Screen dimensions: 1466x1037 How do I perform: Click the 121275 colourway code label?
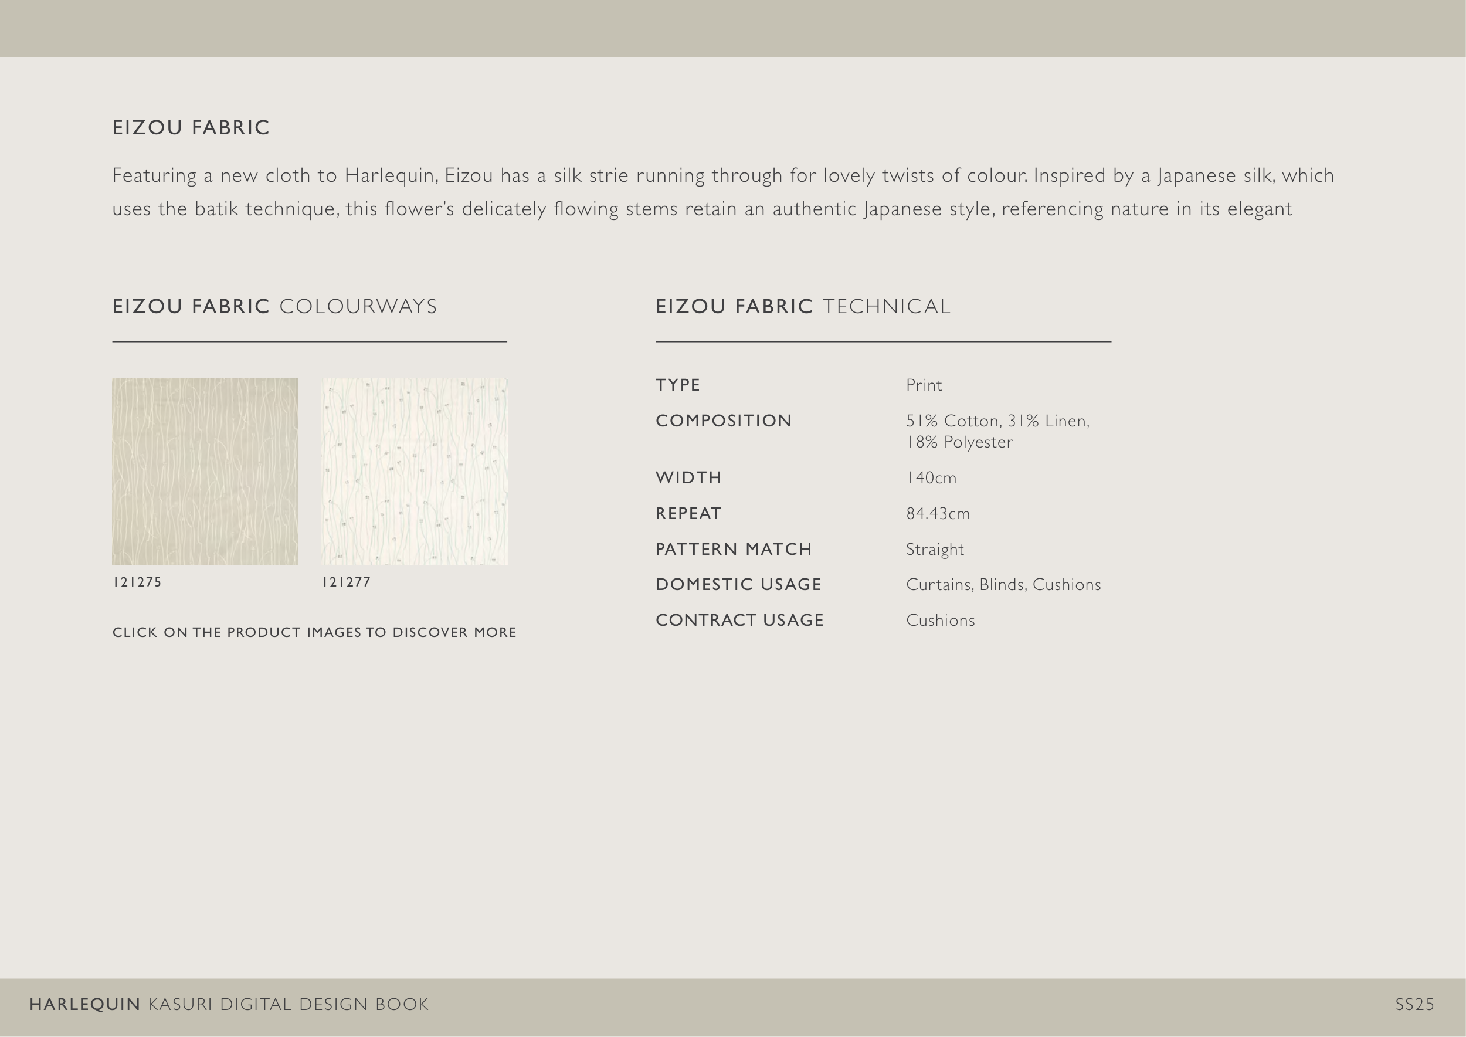pyautogui.click(x=137, y=582)
